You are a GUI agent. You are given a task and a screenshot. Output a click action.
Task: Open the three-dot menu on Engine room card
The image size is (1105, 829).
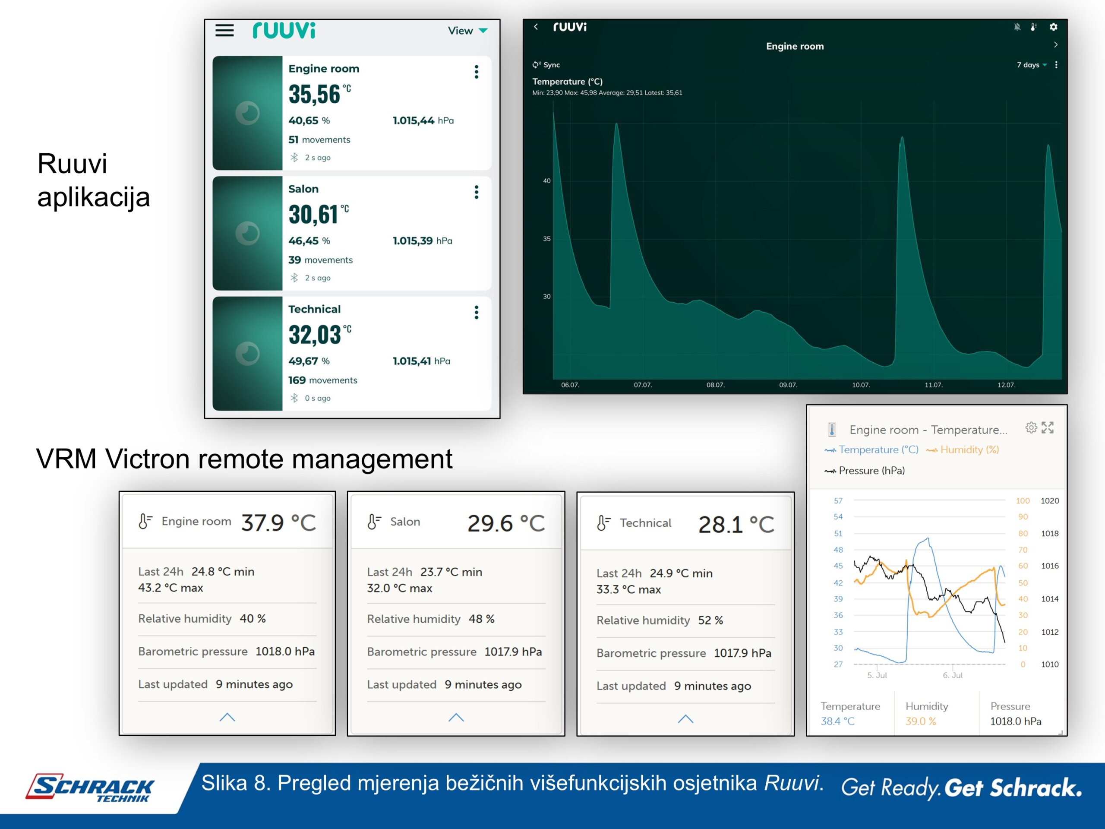click(x=476, y=72)
